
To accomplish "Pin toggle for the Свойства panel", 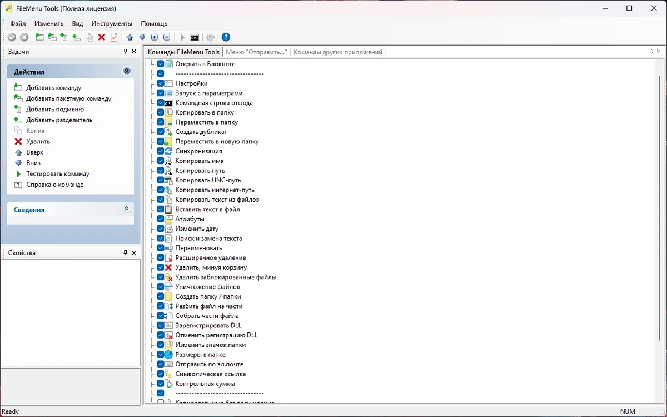I will point(126,252).
